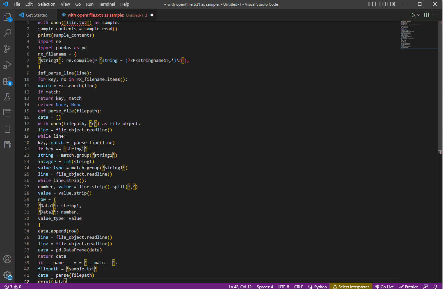Place cursor on 'import pandas as pd' line
The height and width of the screenshot is (289, 443).
[62, 48]
